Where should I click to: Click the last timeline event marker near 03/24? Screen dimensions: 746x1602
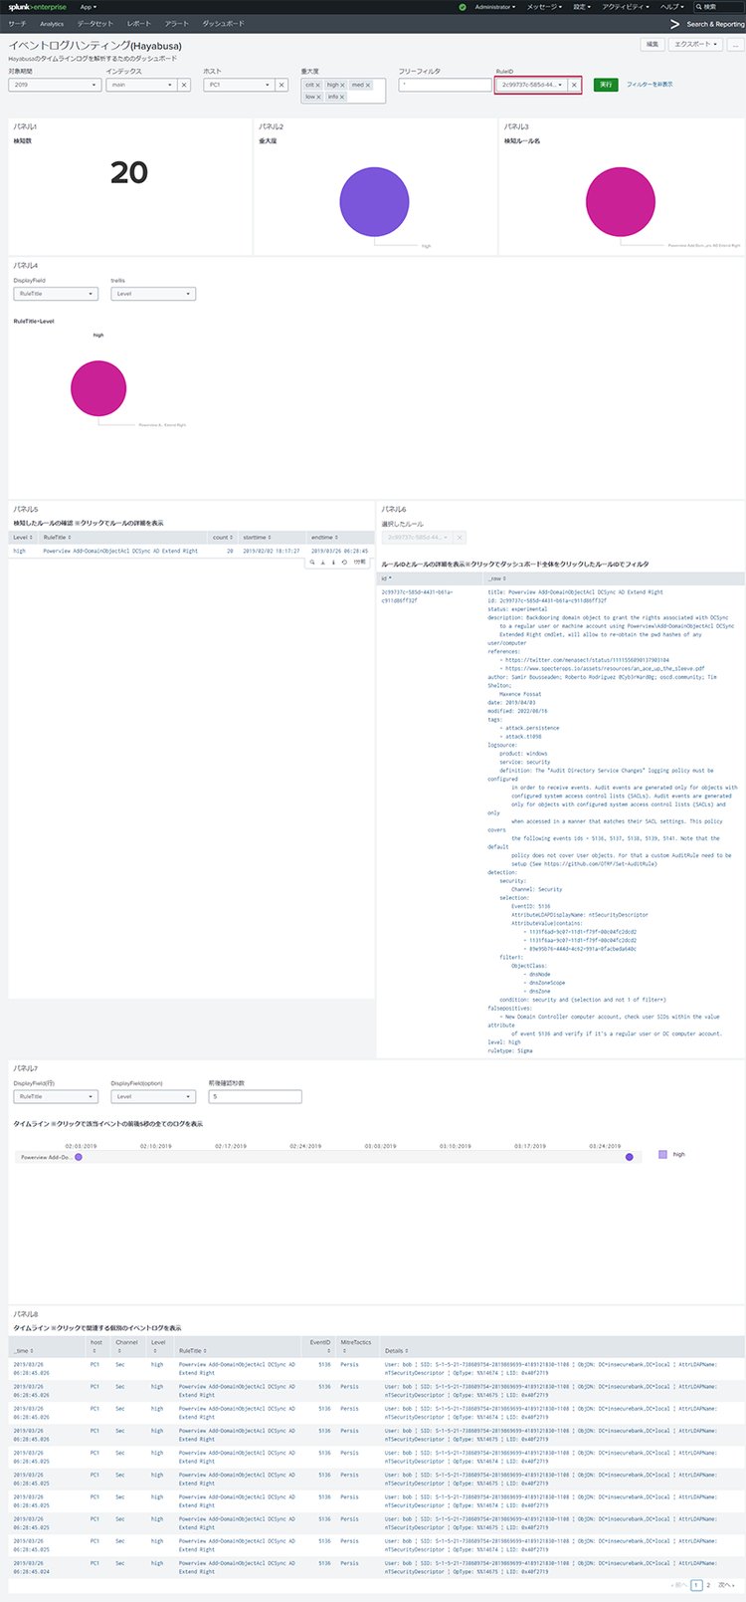630,1157
